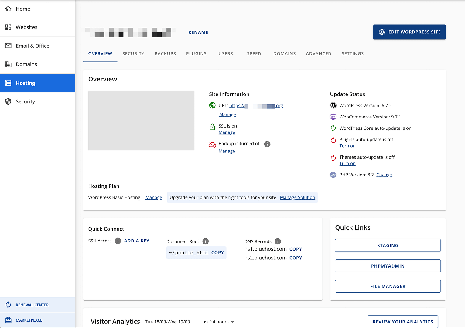Image resolution: width=465 pixels, height=328 pixels.
Task: Switch to the Advanced tab
Action: [319, 54]
